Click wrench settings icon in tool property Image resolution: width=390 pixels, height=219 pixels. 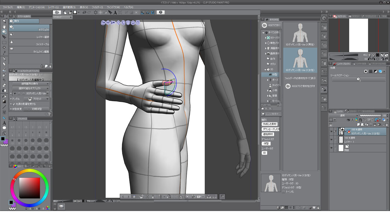[51, 114]
